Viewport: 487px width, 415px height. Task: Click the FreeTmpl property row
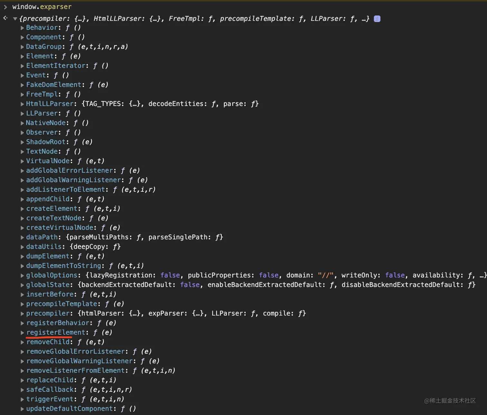tap(53, 94)
